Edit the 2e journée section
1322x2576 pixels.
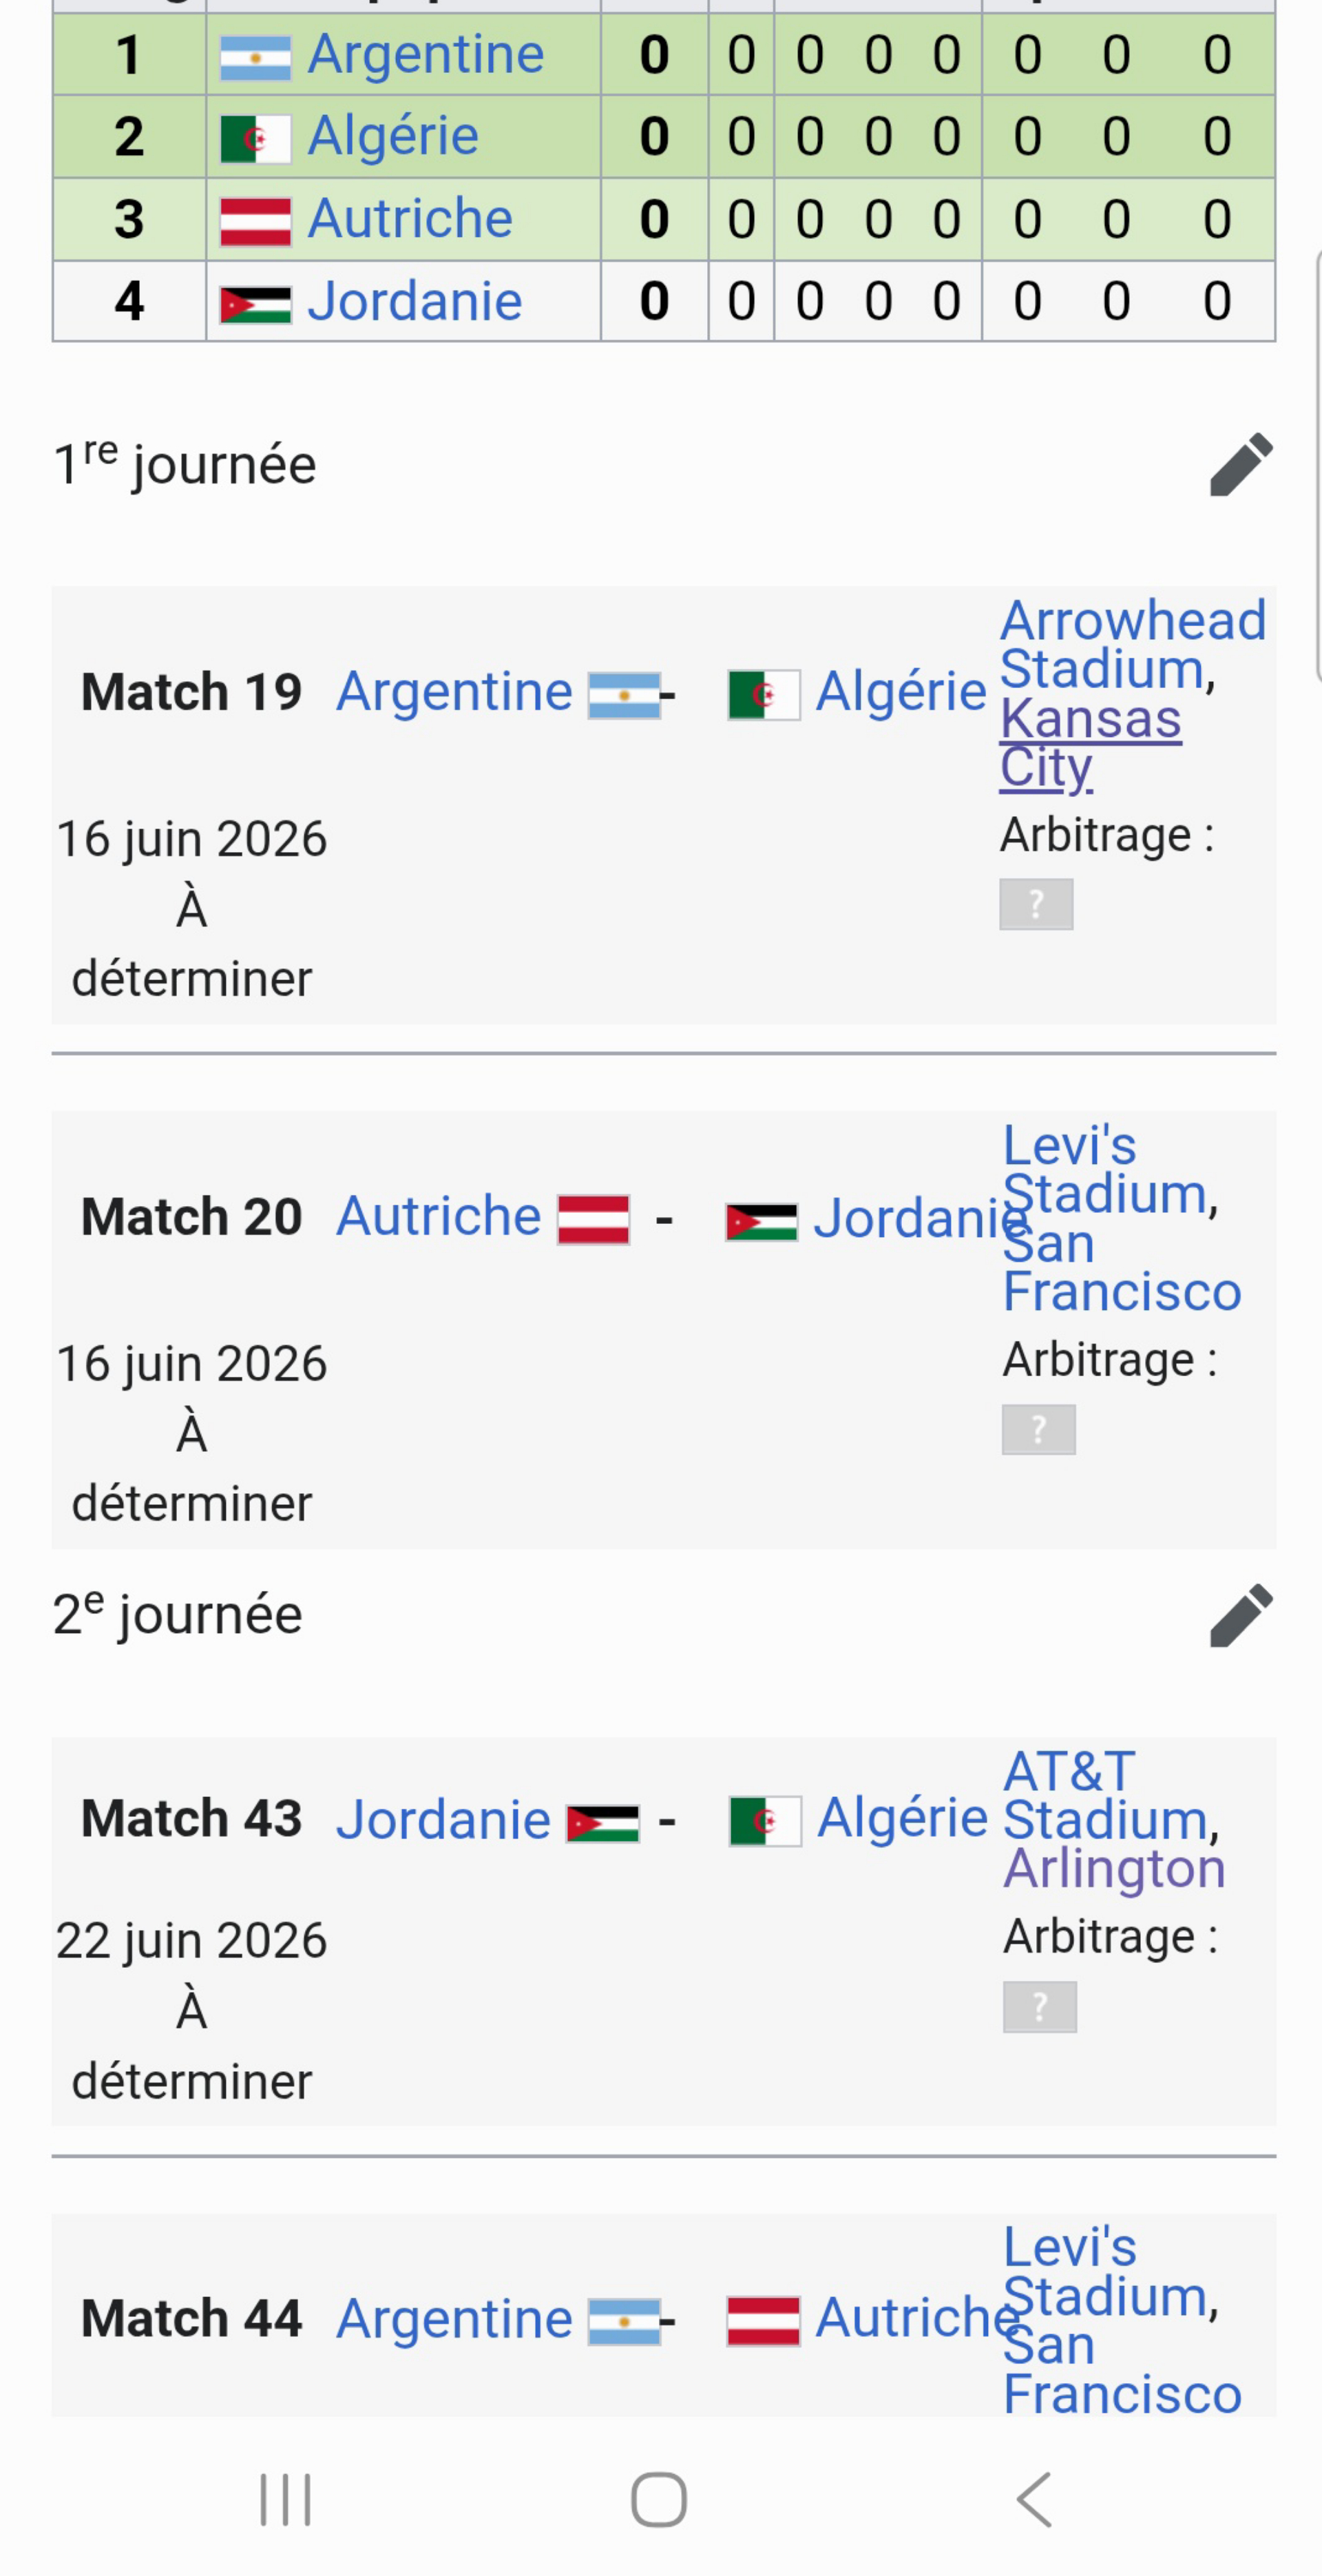click(x=1240, y=1614)
